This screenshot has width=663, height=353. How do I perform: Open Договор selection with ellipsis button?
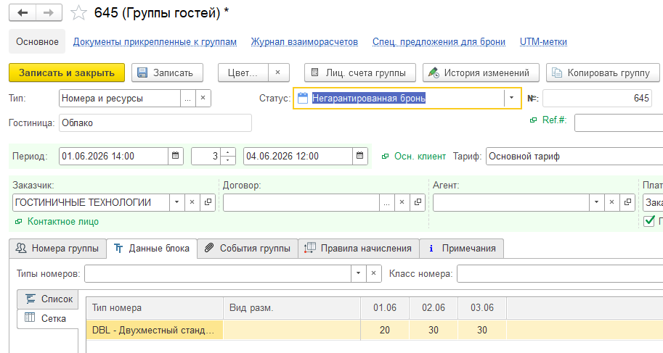click(386, 202)
